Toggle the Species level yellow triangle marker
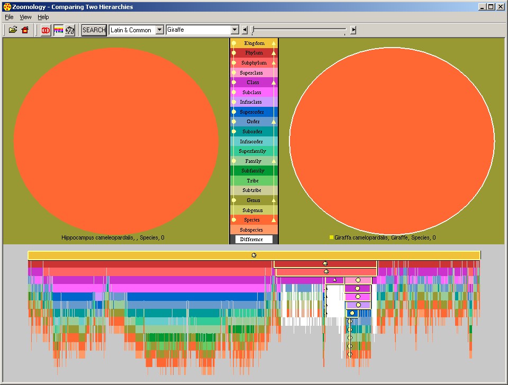This screenshot has width=508, height=385. (274, 220)
